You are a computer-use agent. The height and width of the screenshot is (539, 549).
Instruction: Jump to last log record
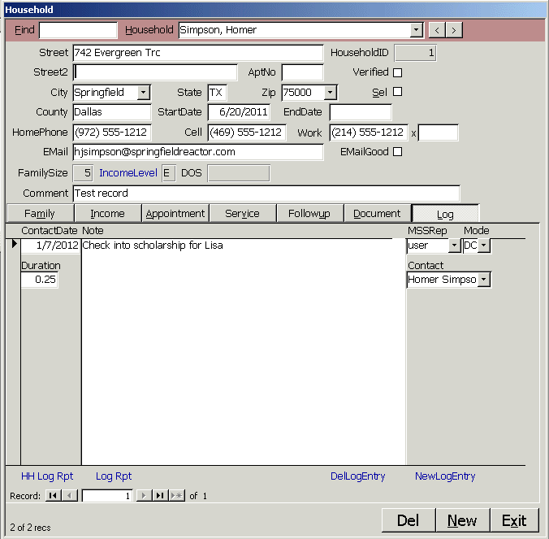[160, 495]
